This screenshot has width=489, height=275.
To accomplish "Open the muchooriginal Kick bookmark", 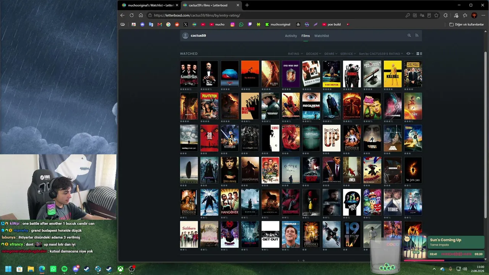I will click(x=277, y=24).
